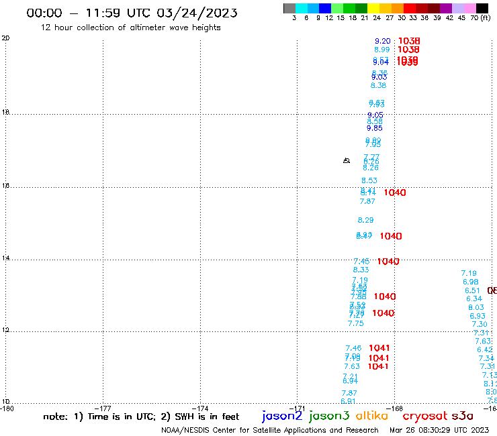Click the latitude axis label 20

[x=5, y=38]
